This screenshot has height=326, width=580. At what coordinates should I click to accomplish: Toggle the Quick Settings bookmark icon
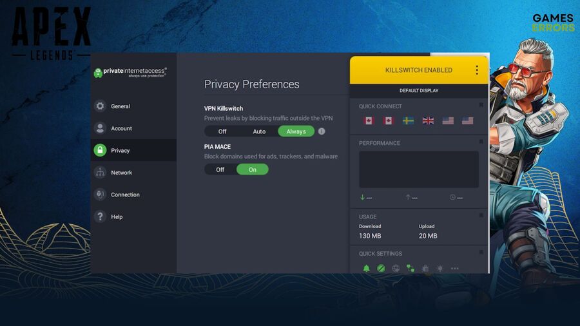[x=481, y=252]
